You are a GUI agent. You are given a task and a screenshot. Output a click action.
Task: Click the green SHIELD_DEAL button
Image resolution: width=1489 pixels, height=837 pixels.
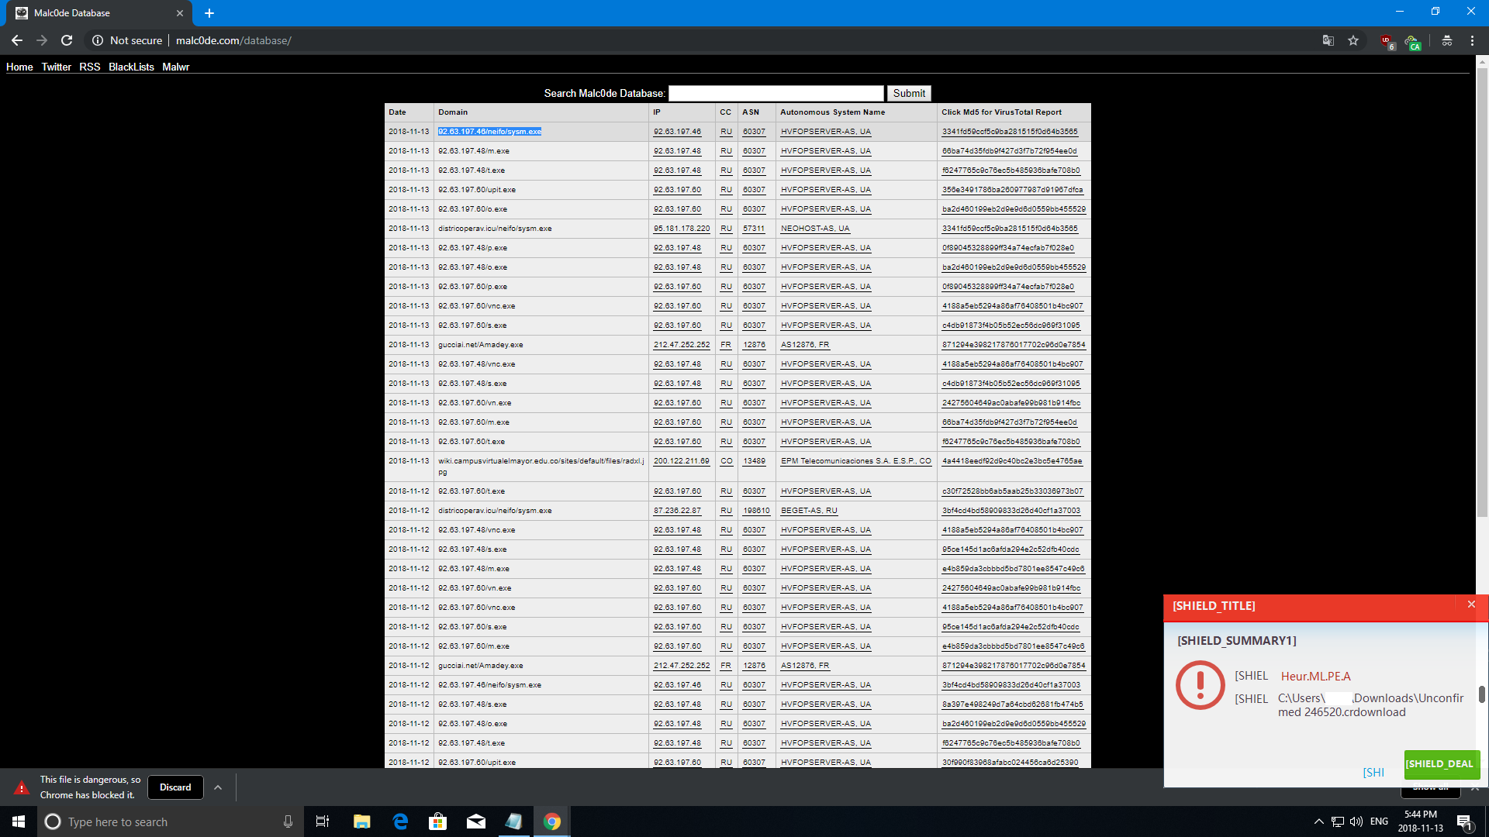(1441, 763)
